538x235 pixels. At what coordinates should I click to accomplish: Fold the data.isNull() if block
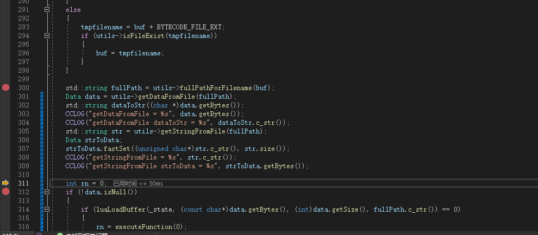(47, 192)
